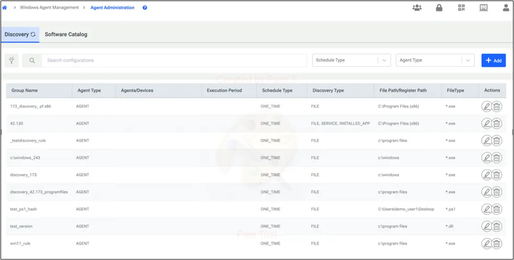The height and width of the screenshot is (260, 514).
Task: Delete the win11_rule entry
Action: [497, 243]
